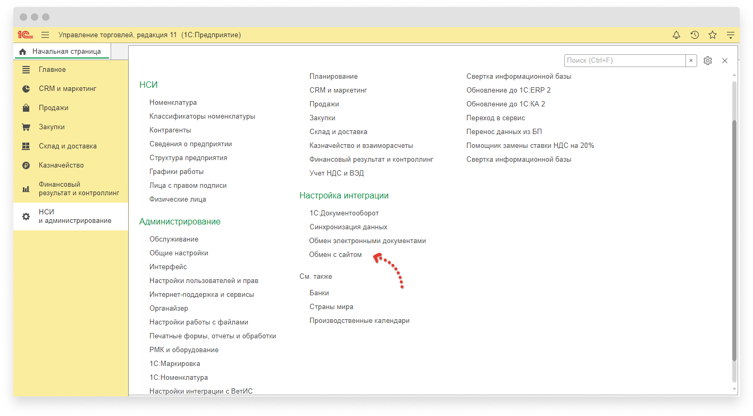Open Настройки пользователей и прав
Image resolution: width=753 pixels, height=416 pixels.
204,281
